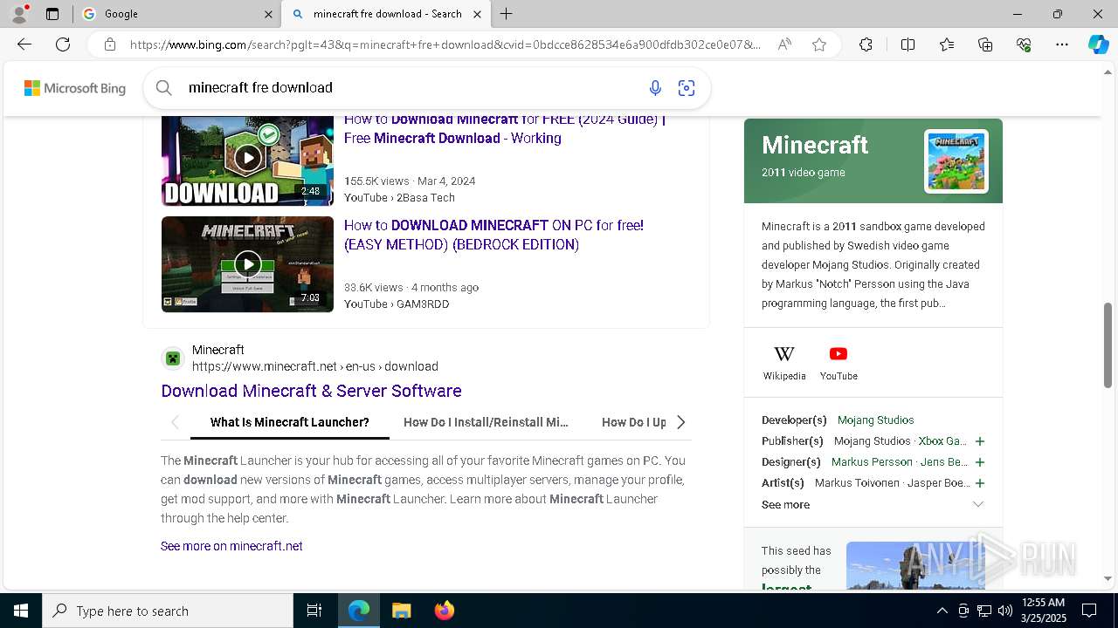Open volume control in system tray
This screenshot has height=628, width=1118.
tap(1005, 611)
